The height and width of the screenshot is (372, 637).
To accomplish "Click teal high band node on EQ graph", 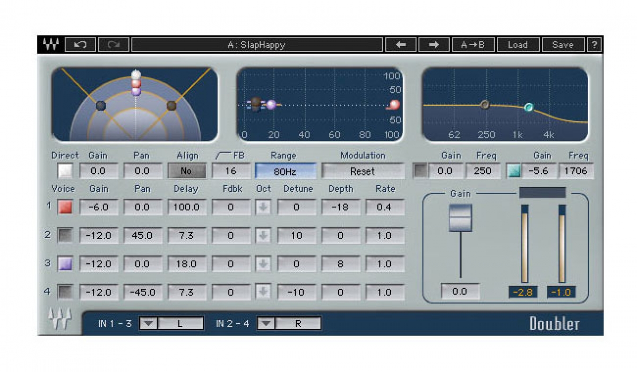I will [x=529, y=108].
